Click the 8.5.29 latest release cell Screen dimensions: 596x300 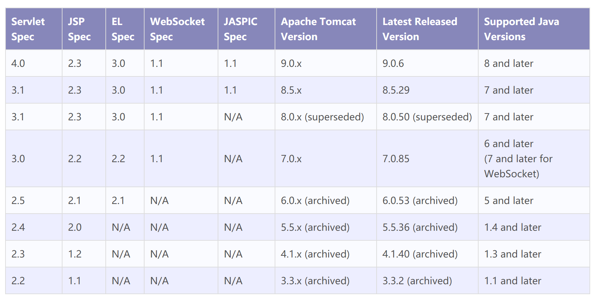point(396,90)
